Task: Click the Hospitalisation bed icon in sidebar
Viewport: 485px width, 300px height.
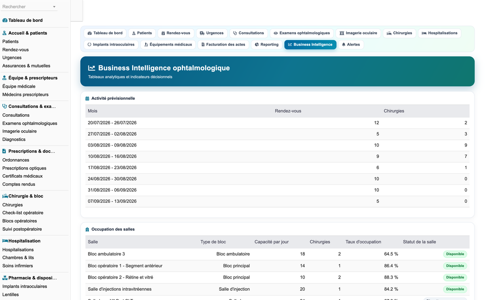Action: 5,241
